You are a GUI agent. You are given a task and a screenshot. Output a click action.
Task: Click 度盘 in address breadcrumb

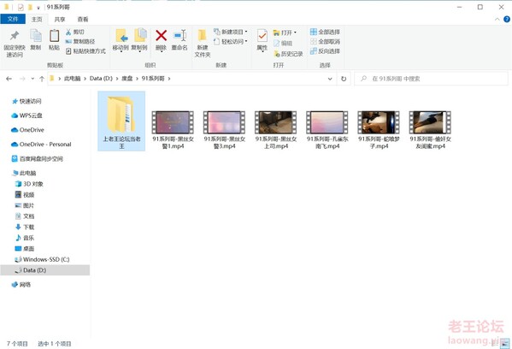click(127, 79)
